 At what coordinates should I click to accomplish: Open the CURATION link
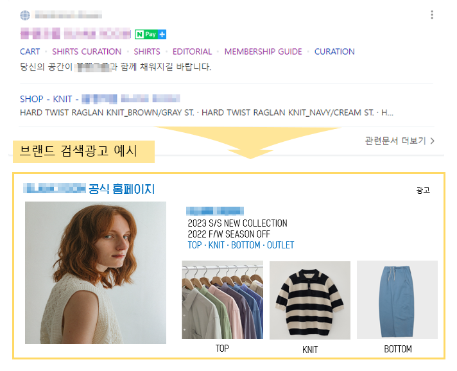click(x=334, y=51)
